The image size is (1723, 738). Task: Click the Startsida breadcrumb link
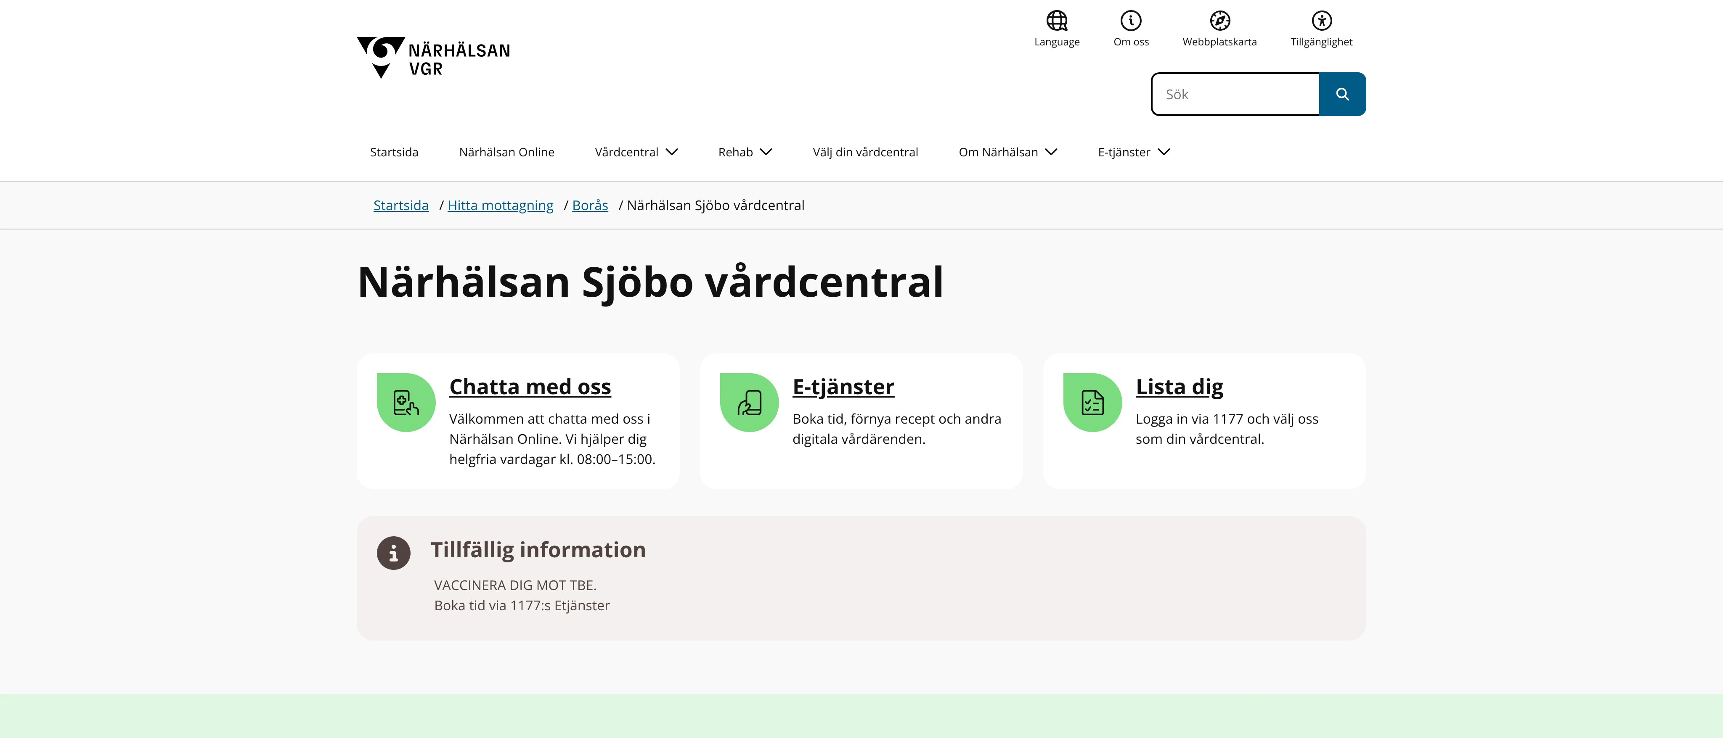[x=400, y=205]
